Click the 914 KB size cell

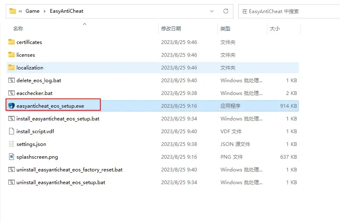coord(288,106)
